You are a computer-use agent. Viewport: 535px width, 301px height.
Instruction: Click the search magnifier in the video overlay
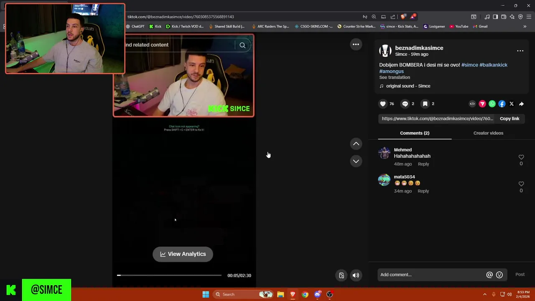point(242,45)
